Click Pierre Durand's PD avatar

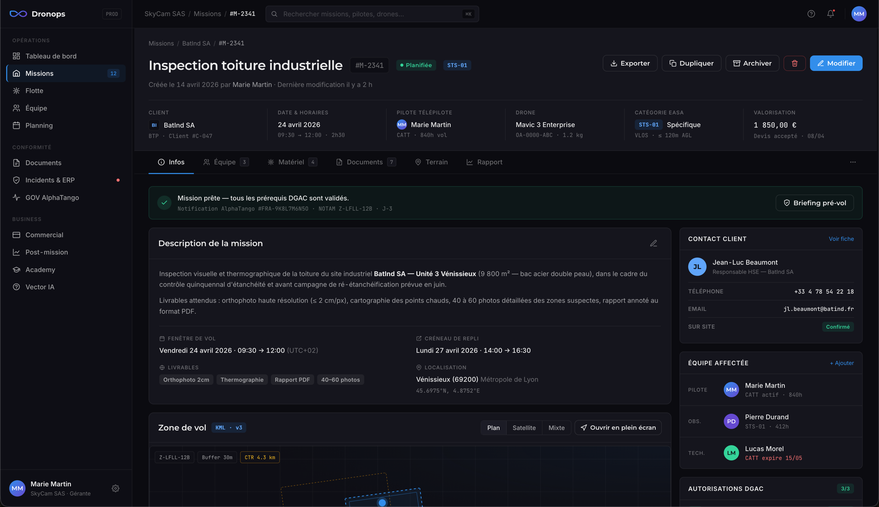click(x=731, y=421)
